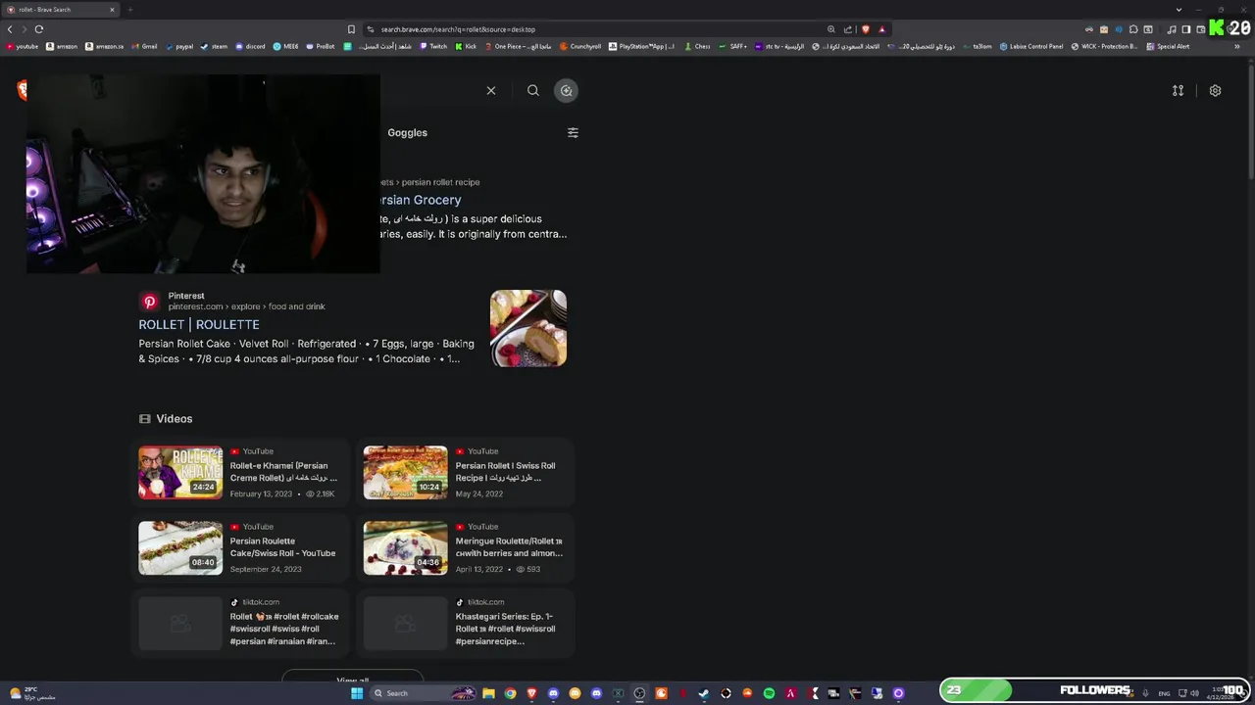
Task: Open the Brave Search settings gear
Action: [x=1215, y=91]
